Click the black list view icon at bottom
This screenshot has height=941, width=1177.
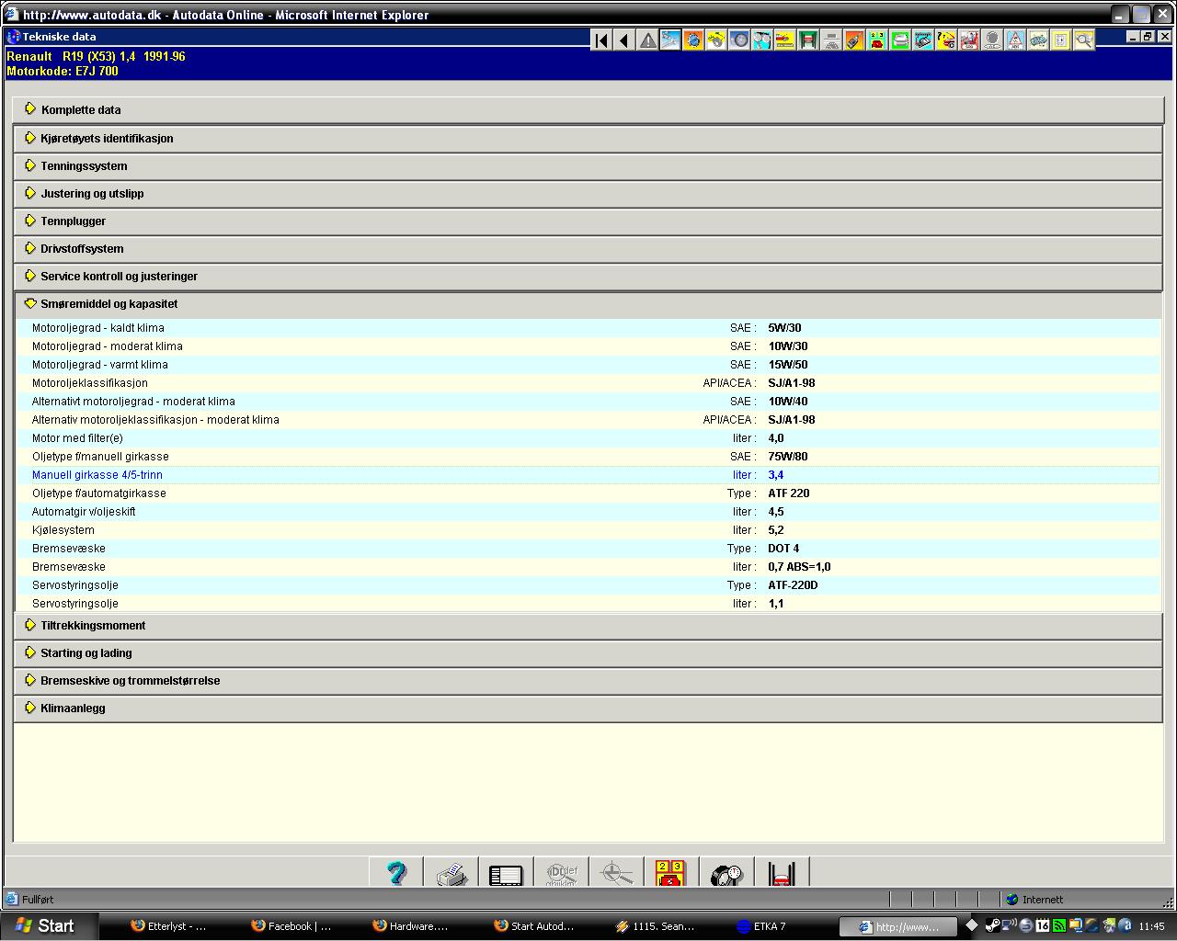tap(506, 873)
